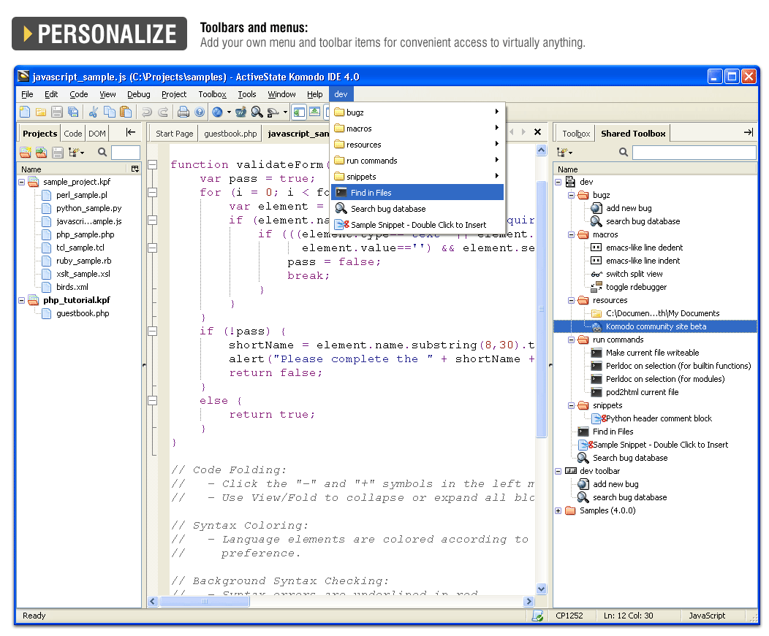Click the Projects pane search input field
The image size is (769, 636).
pyautogui.click(x=126, y=153)
